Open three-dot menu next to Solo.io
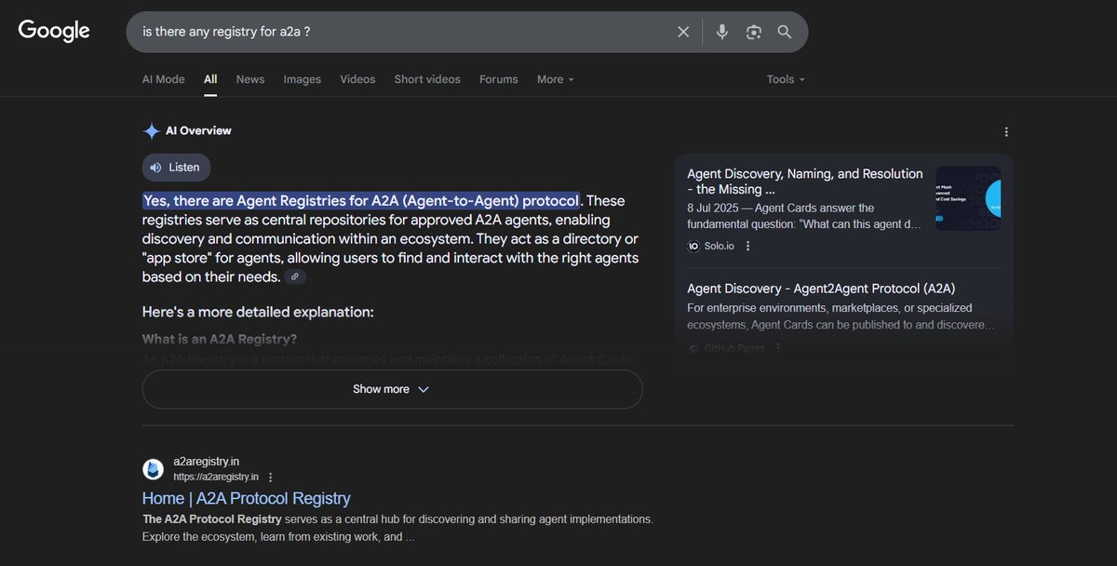Image resolution: width=1117 pixels, height=566 pixels. click(x=747, y=246)
